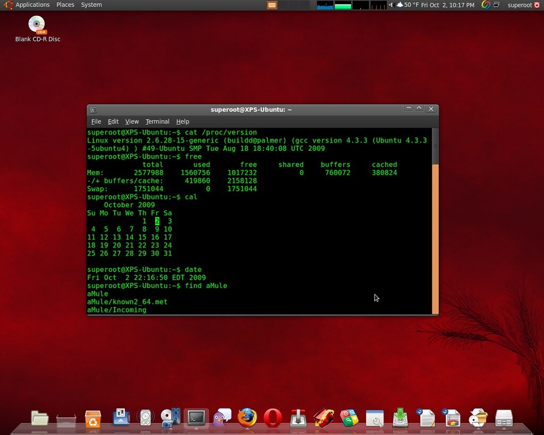Open the colorful clock and search tiles icon
Screen dimensions: 544x435
pyautogui.click(x=349, y=417)
